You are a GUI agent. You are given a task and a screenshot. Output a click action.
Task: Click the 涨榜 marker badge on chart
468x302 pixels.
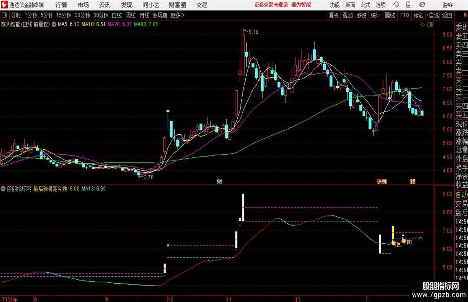(382, 181)
